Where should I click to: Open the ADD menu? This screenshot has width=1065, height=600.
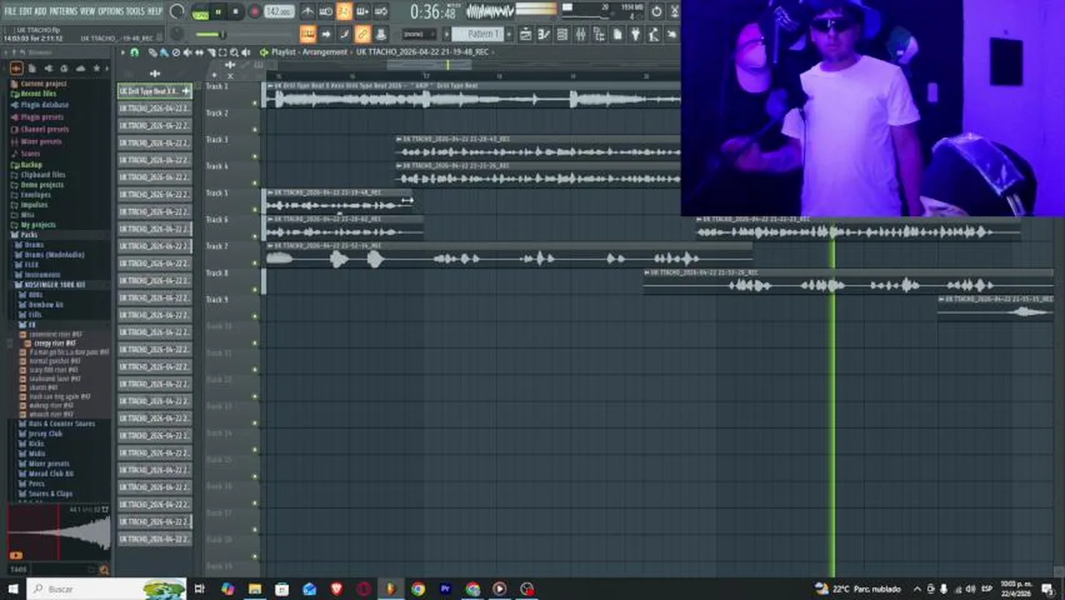point(41,11)
